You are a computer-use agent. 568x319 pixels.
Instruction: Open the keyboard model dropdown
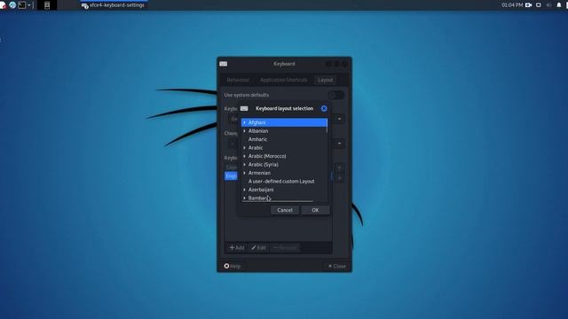coord(339,119)
